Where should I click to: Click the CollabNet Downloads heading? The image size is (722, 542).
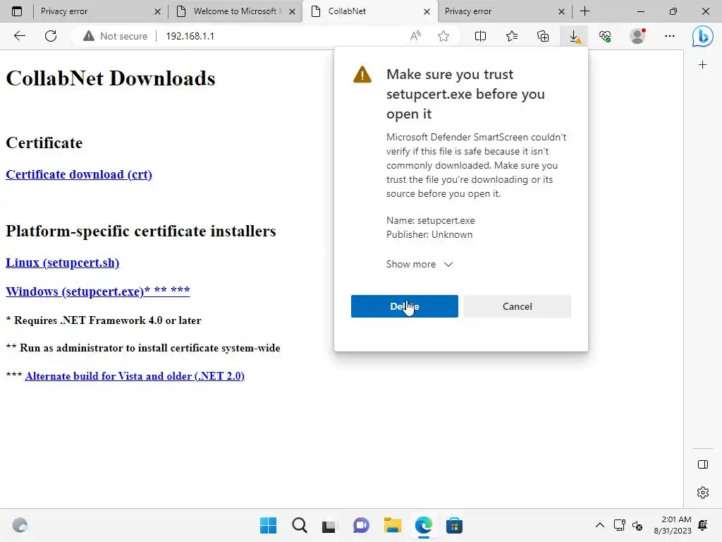(x=111, y=78)
